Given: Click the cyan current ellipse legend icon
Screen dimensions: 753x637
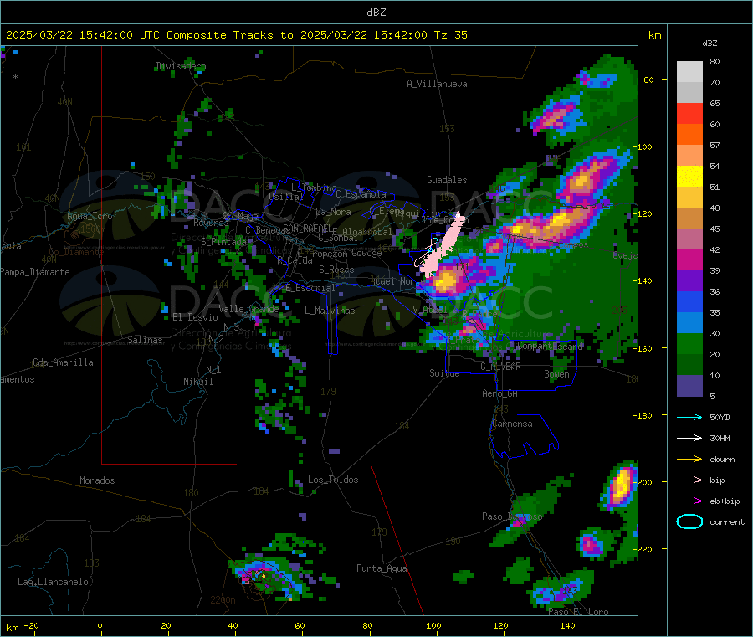Looking at the screenshot, I should pos(689,521).
